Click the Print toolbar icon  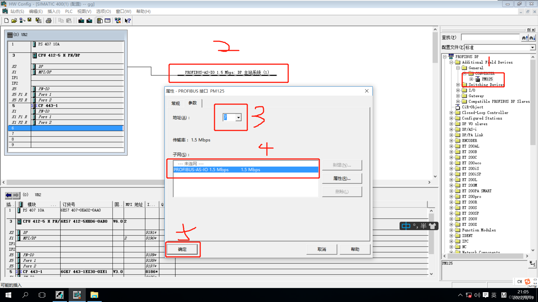point(49,20)
